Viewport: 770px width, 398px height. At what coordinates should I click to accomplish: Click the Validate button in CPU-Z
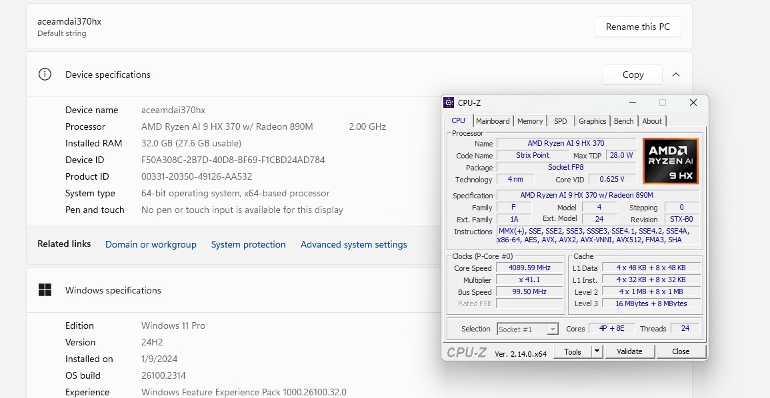[629, 351]
